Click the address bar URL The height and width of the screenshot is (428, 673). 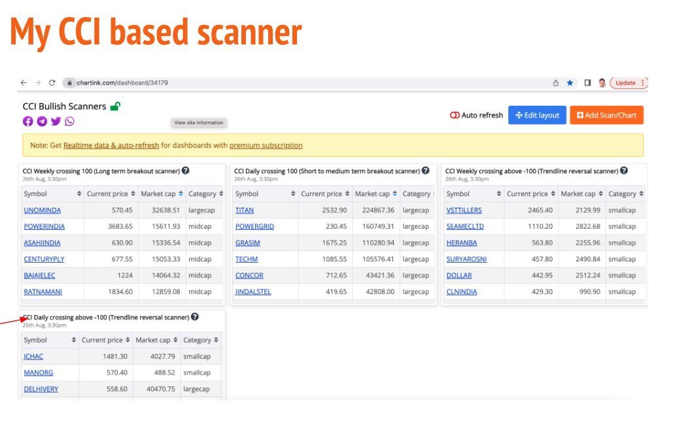click(x=122, y=83)
